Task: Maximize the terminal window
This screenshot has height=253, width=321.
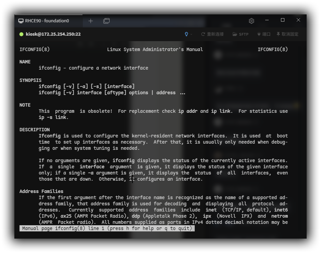Action: tap(283, 20)
